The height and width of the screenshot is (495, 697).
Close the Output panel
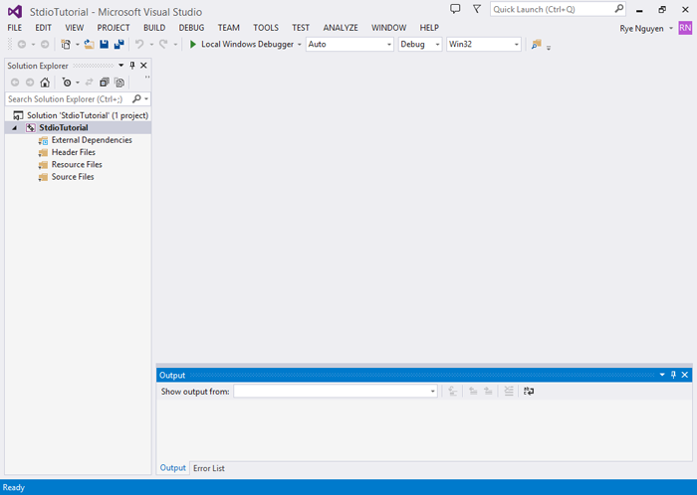[x=685, y=375]
